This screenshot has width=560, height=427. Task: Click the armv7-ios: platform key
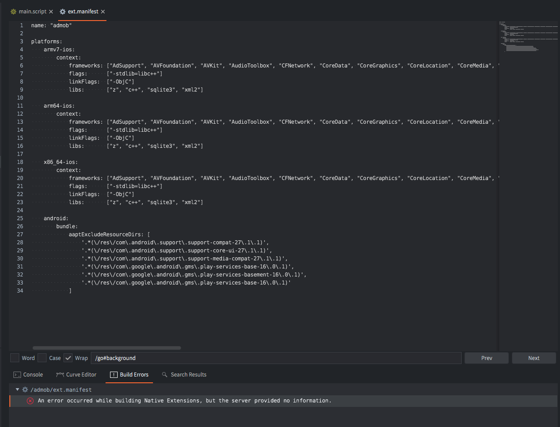(59, 50)
